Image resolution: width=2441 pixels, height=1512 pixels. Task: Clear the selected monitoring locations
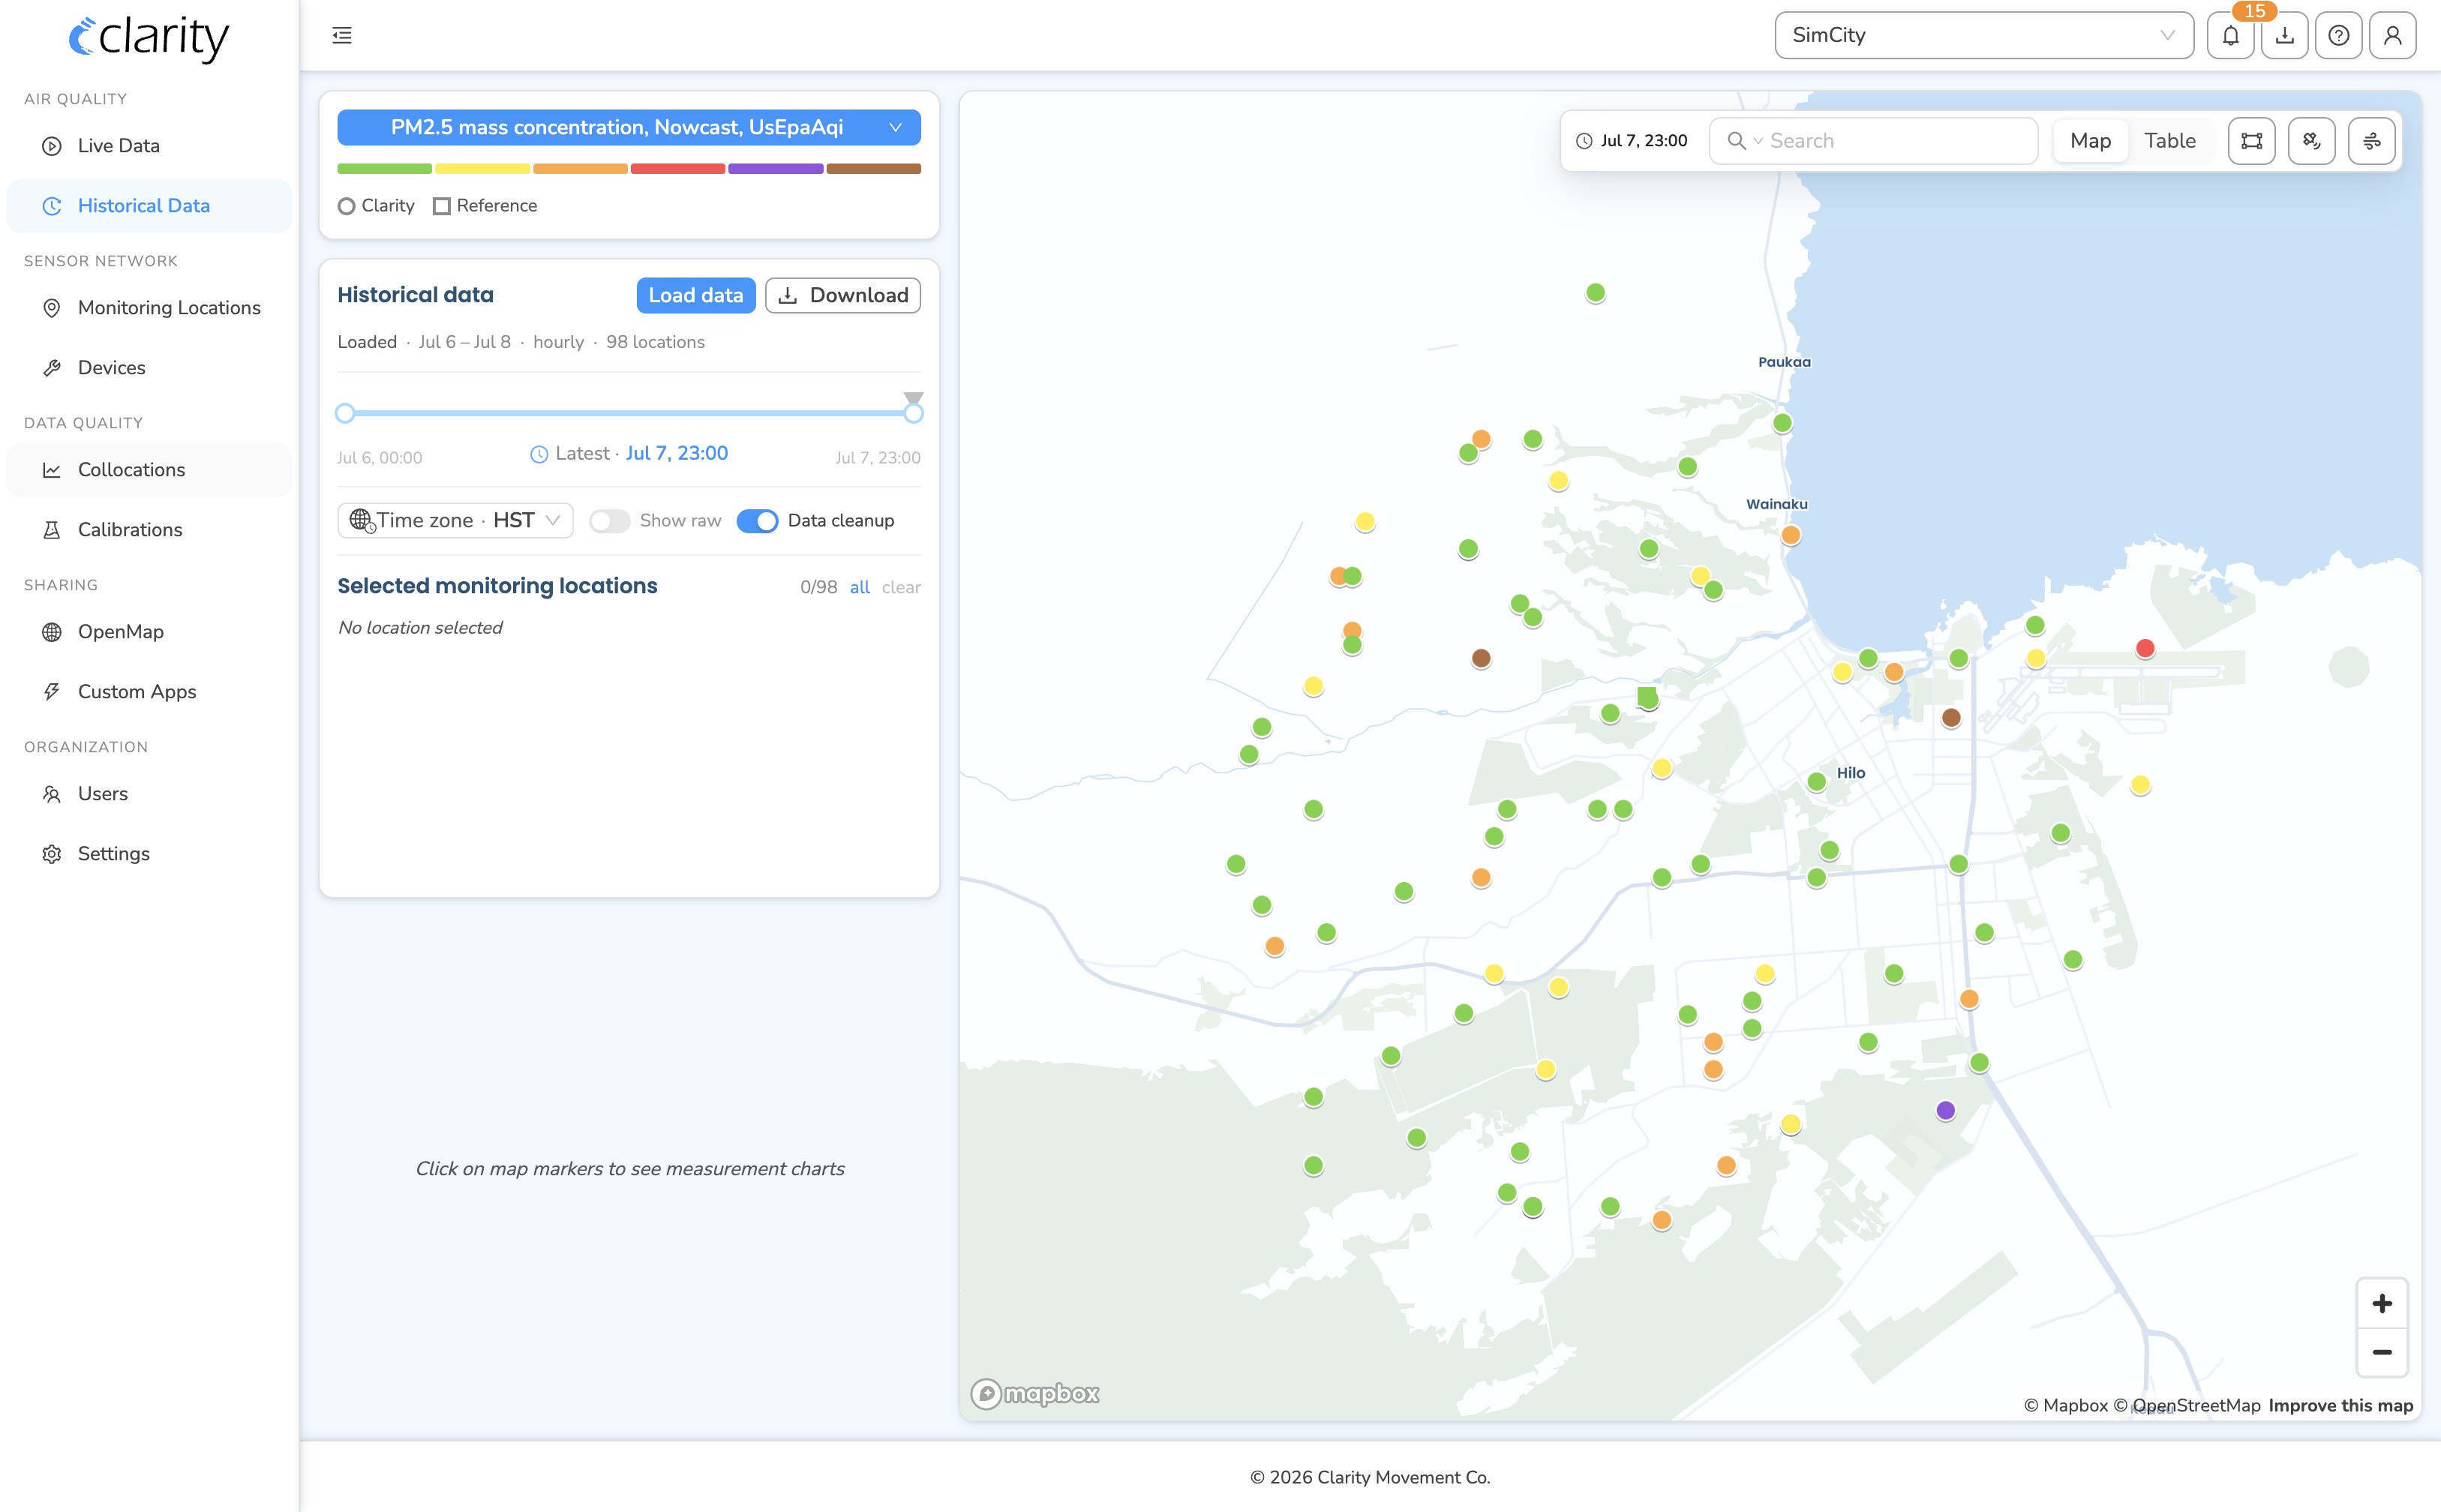(900, 587)
